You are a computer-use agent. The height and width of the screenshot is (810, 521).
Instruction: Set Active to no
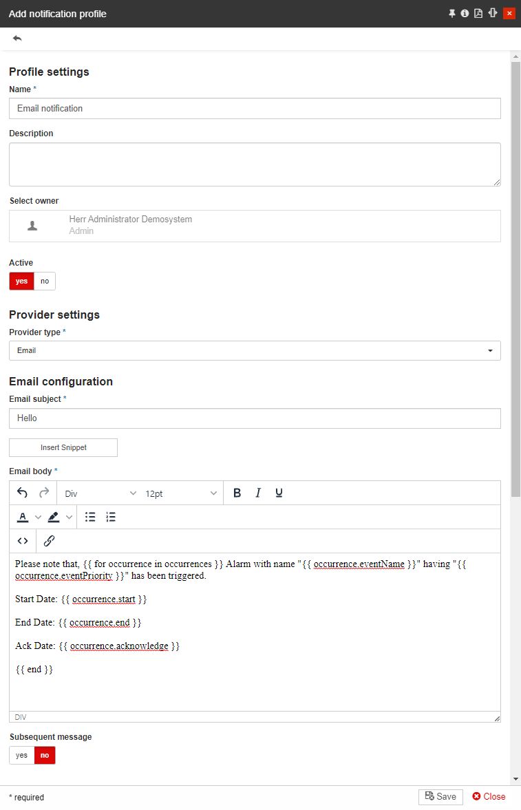click(x=44, y=281)
